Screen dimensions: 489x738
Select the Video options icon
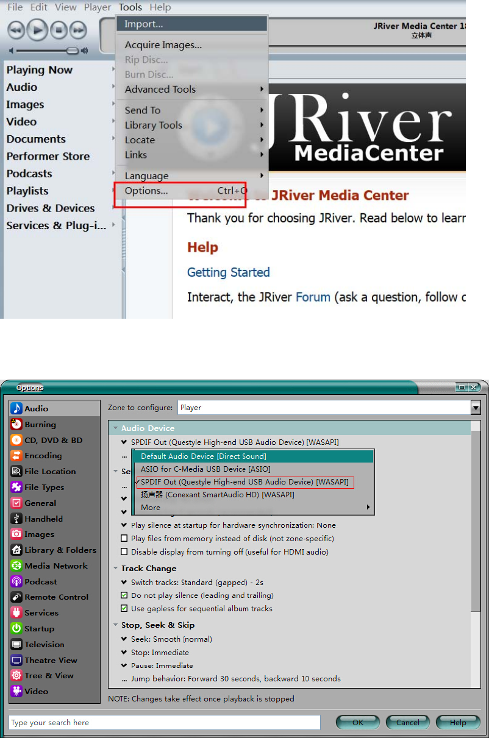16,691
